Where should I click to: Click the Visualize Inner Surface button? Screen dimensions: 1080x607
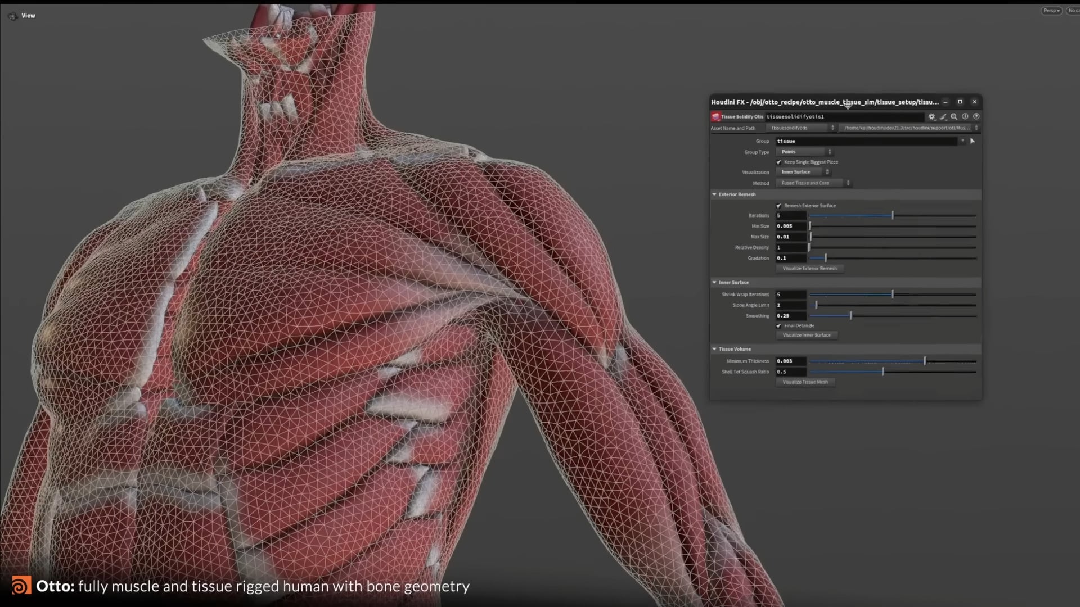tap(807, 335)
